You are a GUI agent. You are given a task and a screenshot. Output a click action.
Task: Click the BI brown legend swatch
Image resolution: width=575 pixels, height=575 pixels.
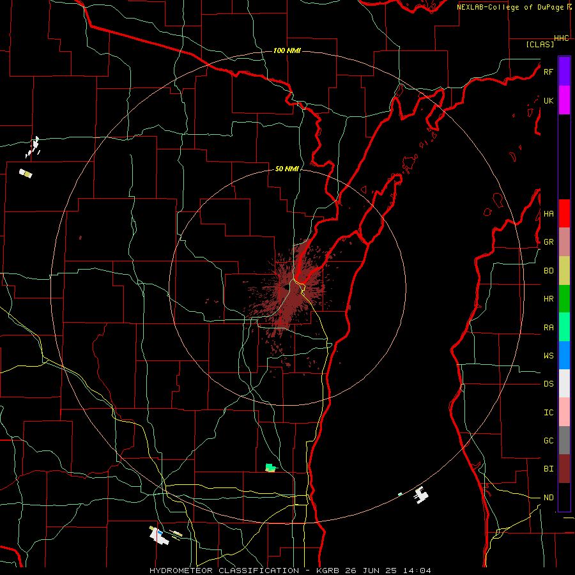(564, 469)
